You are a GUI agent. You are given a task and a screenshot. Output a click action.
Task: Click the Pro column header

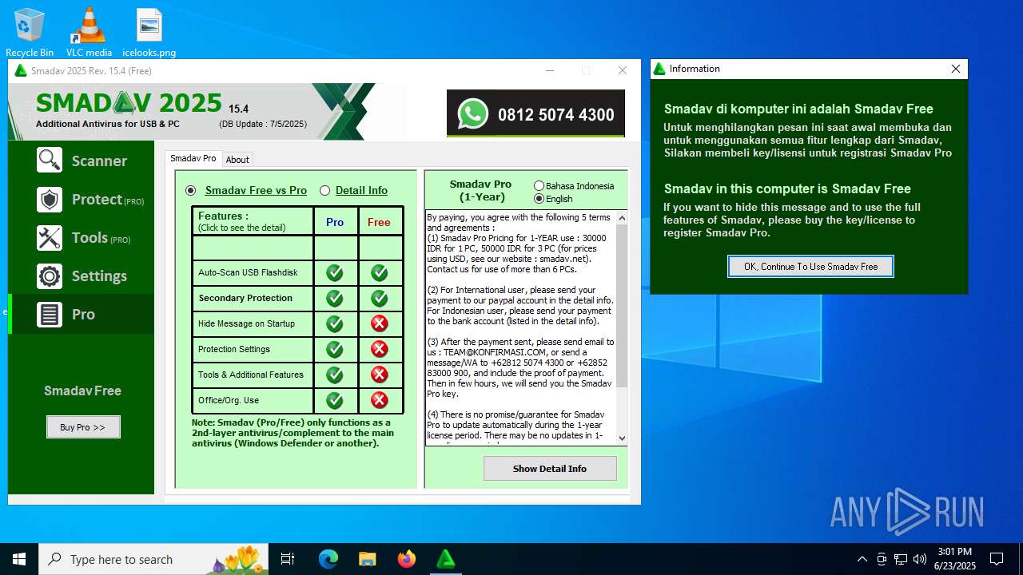(335, 222)
